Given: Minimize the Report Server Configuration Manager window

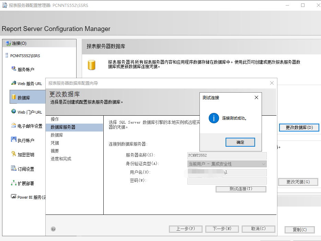Looking at the screenshot, I should tap(287, 5).
